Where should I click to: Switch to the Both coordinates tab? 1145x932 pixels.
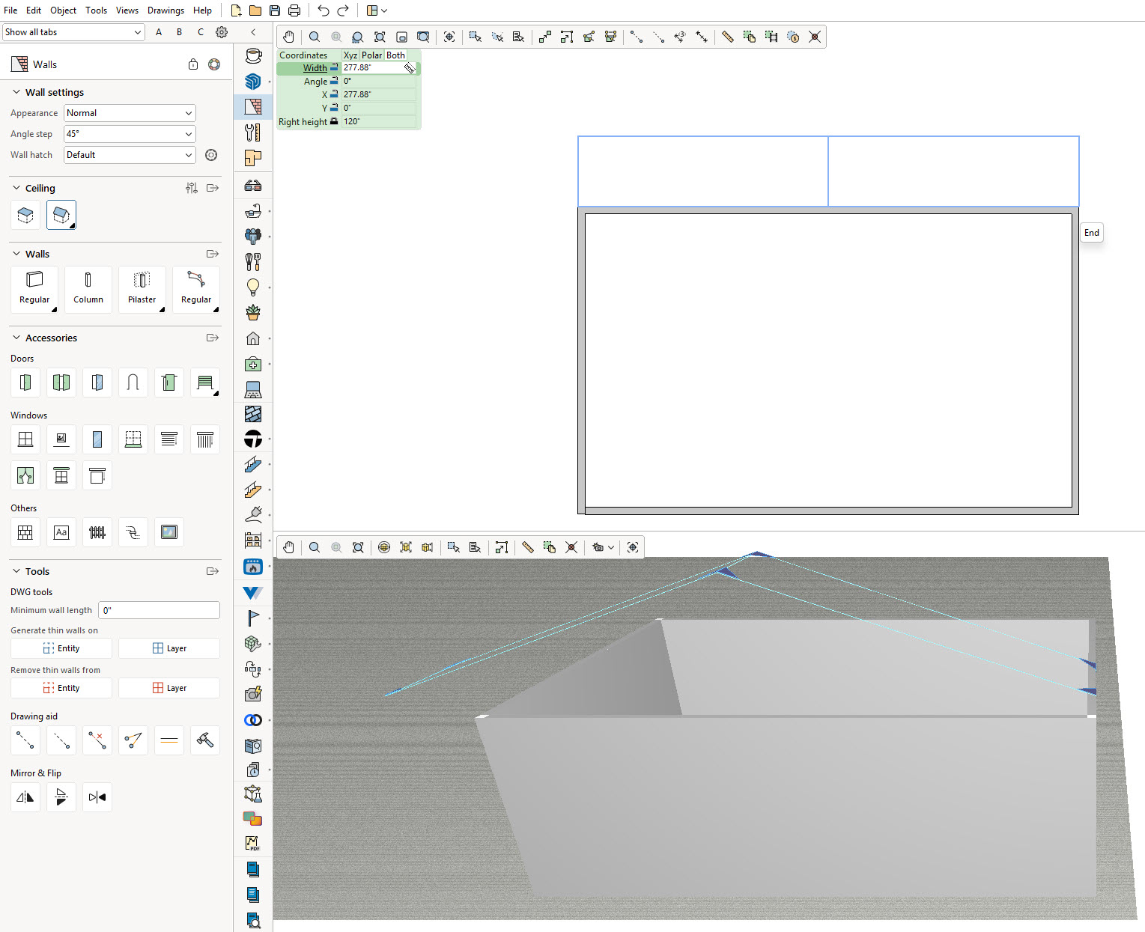[395, 55]
